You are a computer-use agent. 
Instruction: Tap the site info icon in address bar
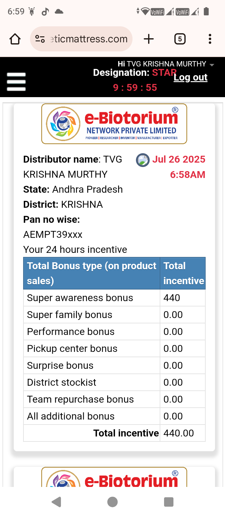point(40,39)
